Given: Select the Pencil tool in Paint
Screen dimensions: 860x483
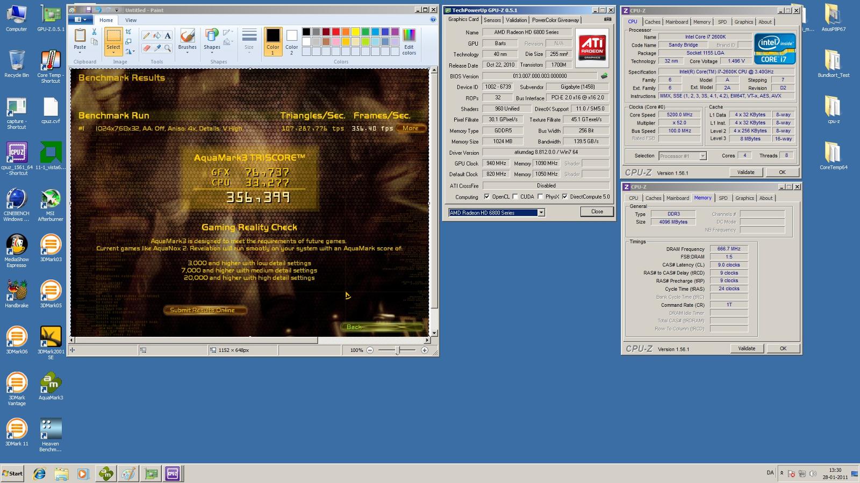Looking at the screenshot, I should tap(146, 36).
